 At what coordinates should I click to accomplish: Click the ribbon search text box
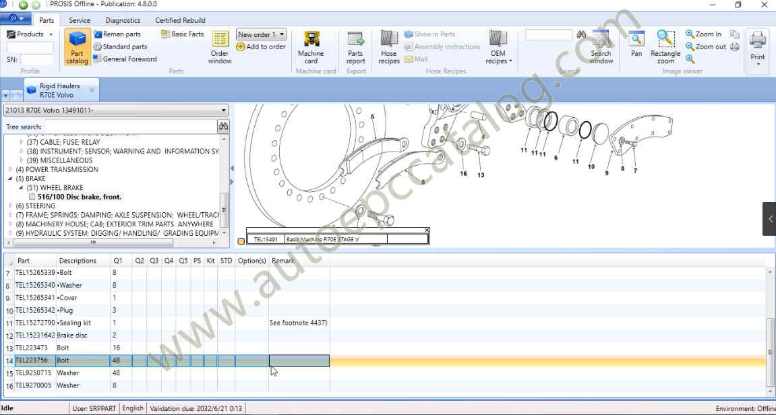coord(549,34)
